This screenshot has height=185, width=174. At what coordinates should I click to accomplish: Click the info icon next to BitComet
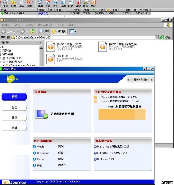[x=34, y=153]
